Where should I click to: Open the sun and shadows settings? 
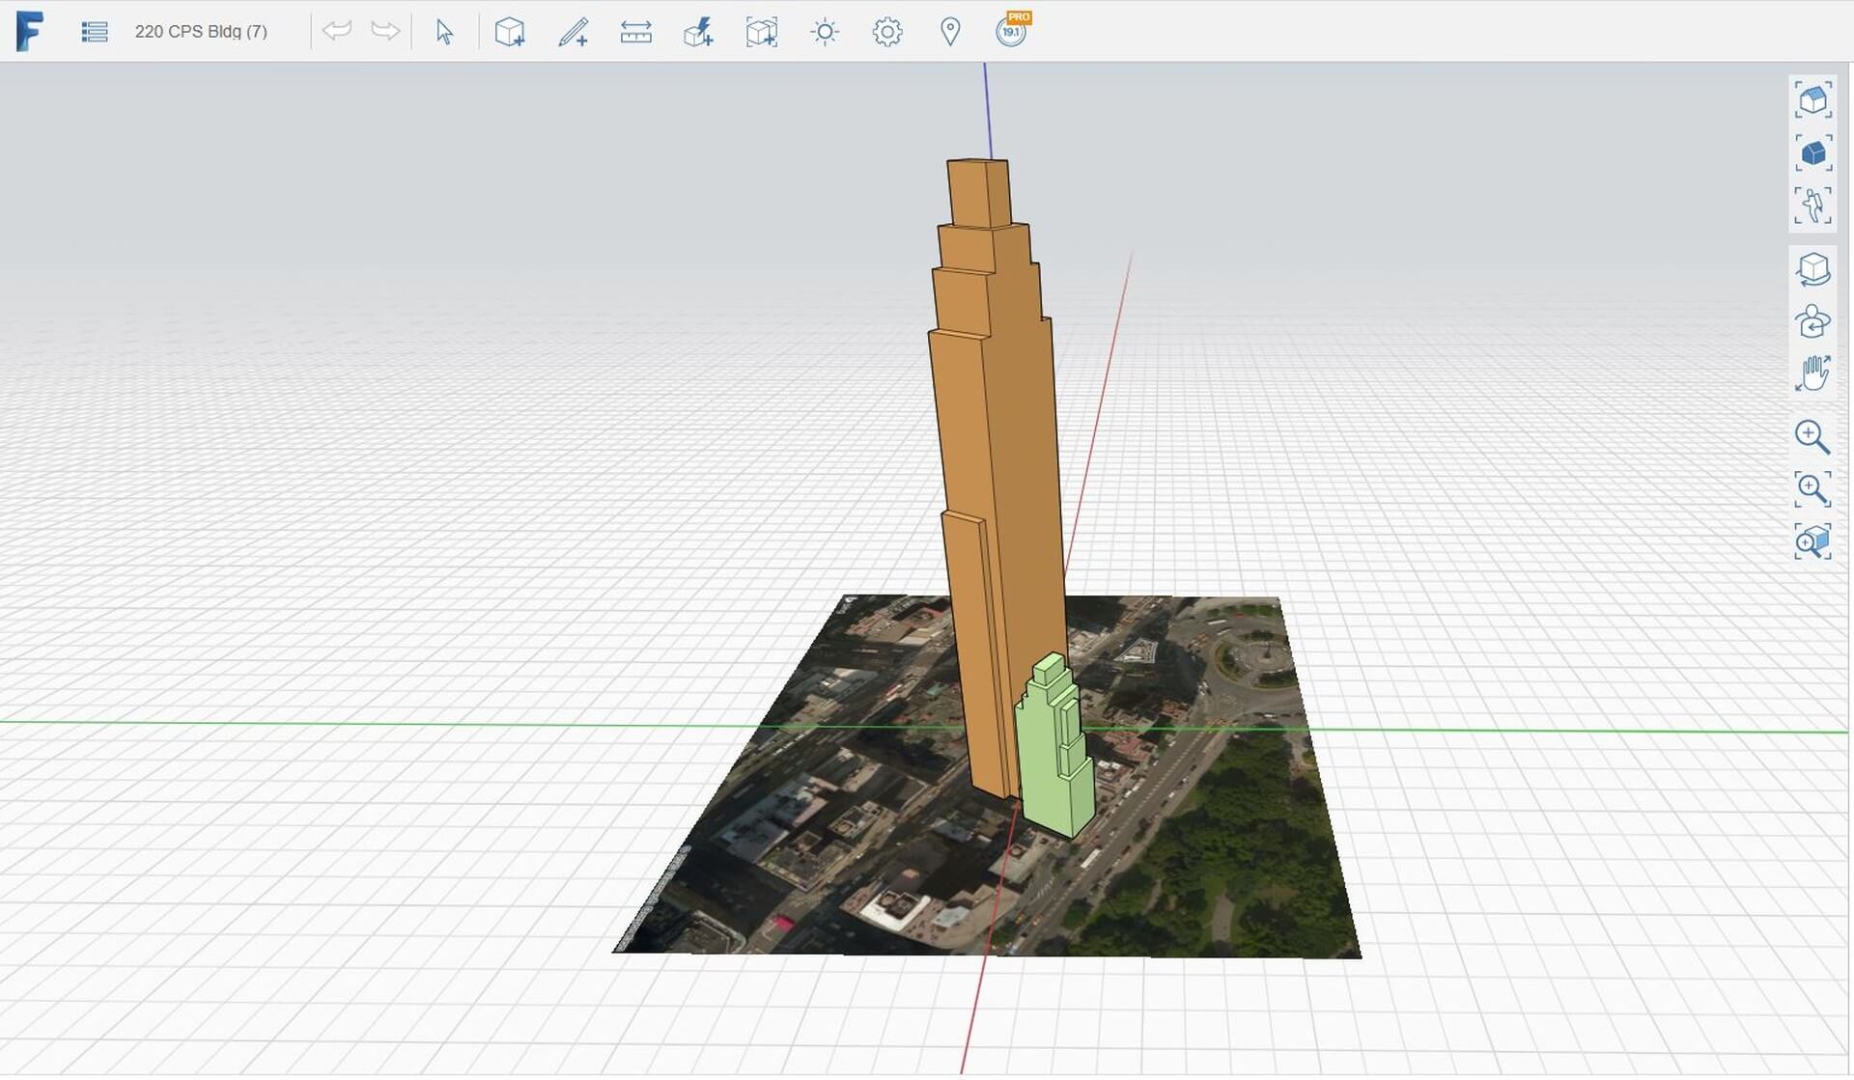pyautogui.click(x=825, y=32)
